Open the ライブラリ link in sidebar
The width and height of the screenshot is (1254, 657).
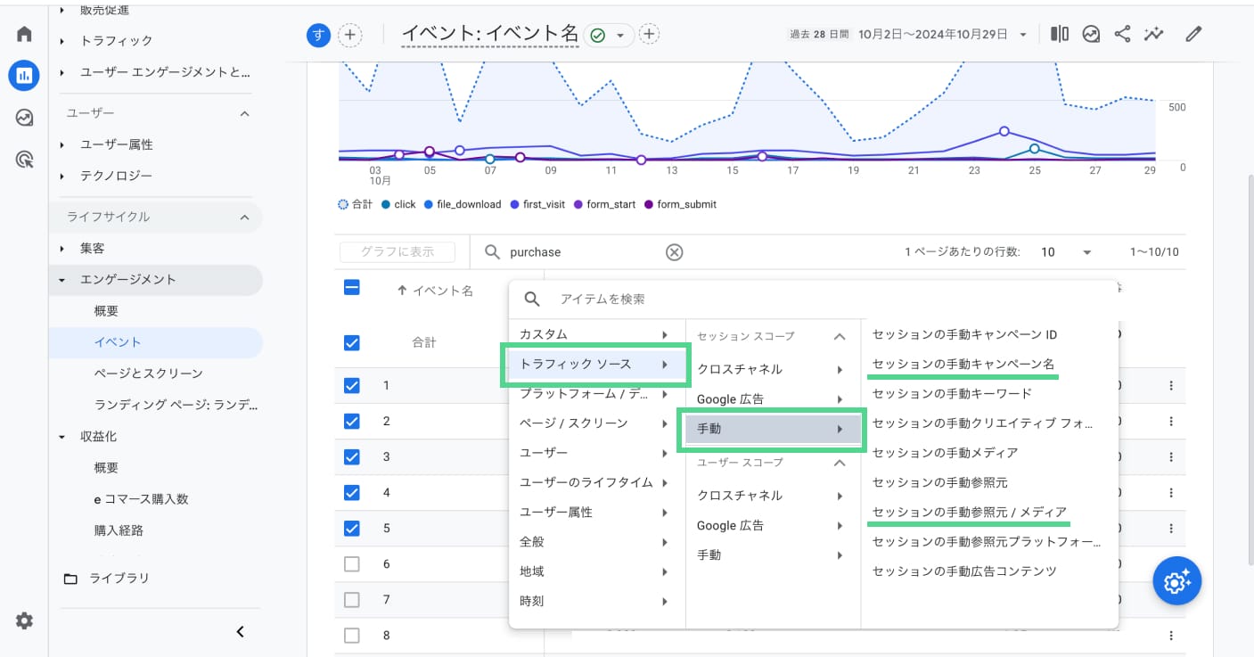click(119, 579)
